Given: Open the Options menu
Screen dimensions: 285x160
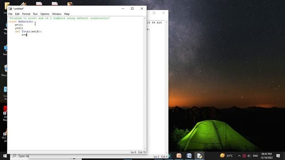Looking at the screenshot, I should [x=45, y=14].
